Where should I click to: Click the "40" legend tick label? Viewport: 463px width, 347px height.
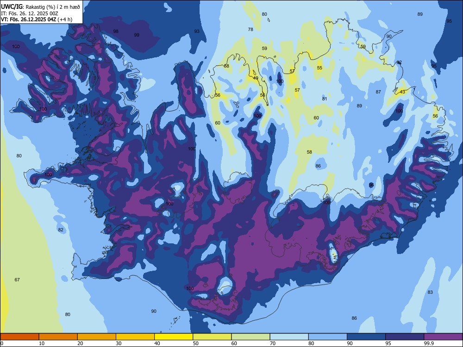(157, 343)
